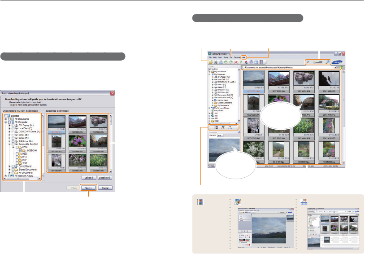Click the Edit mode preview screenshot below

265,228
